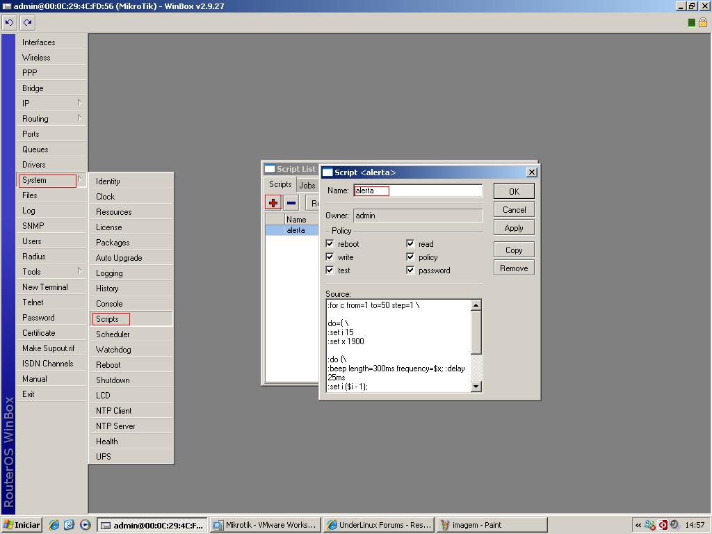Add a new script with red plus

pos(273,203)
